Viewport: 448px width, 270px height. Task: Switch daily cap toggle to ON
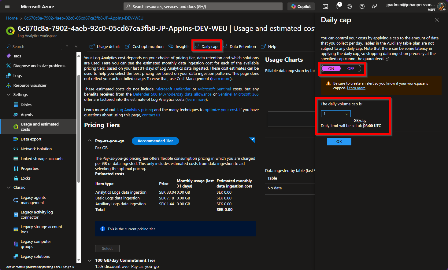[331, 69]
